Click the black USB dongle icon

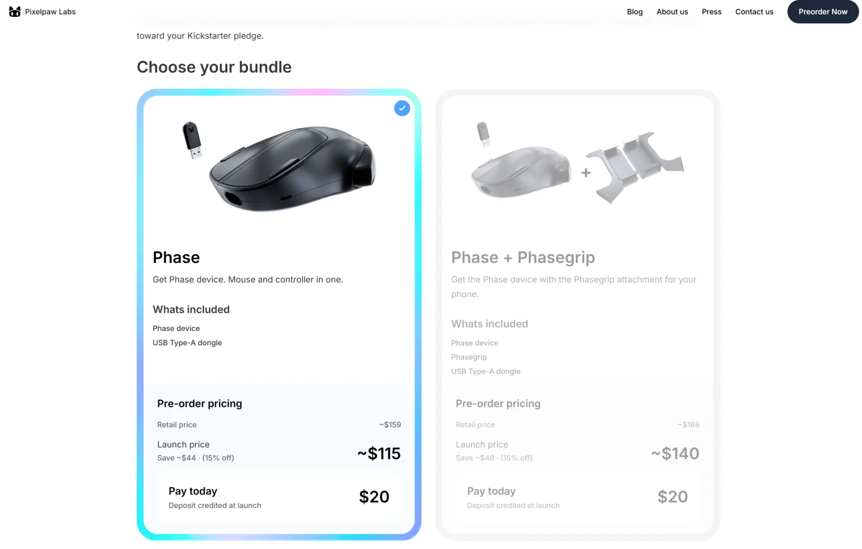pyautogui.click(x=192, y=140)
